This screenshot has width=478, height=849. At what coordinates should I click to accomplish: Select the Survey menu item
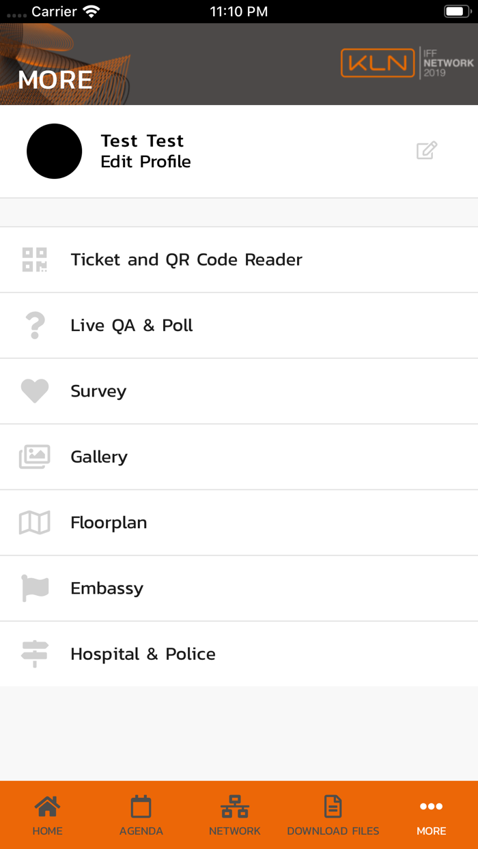98,391
